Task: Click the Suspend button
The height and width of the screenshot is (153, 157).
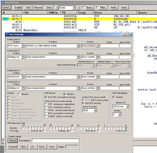Action: [x=13, y=147]
